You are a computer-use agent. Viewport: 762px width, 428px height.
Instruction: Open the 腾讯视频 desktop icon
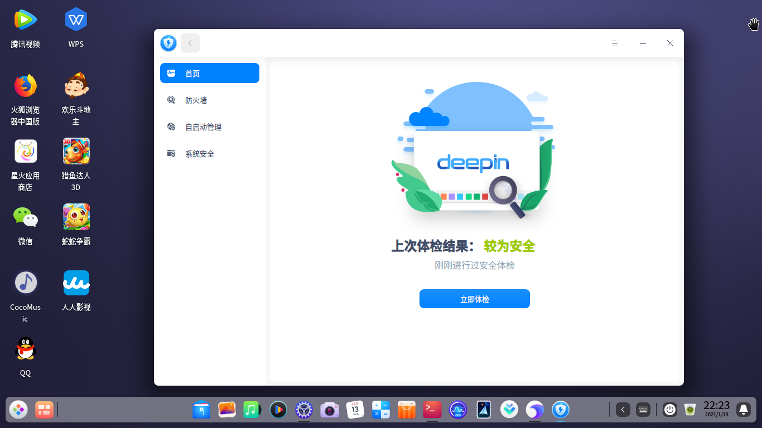[x=25, y=28]
